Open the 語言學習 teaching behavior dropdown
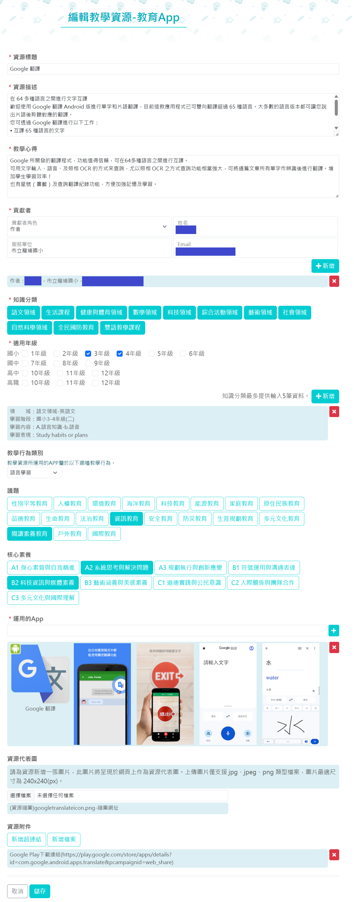This screenshot has height=902, width=354. pos(35,473)
